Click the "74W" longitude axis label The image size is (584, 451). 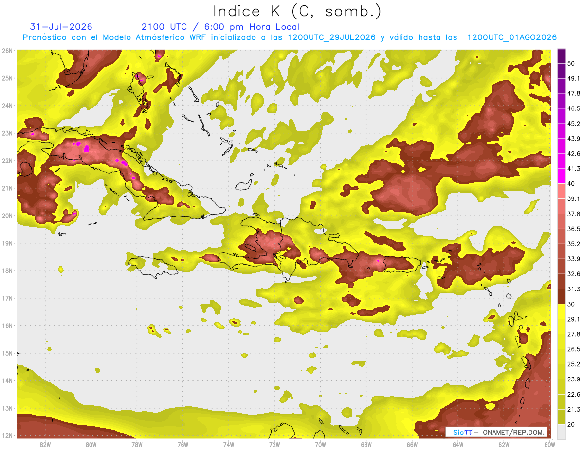pos(229,444)
